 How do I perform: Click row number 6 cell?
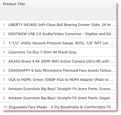pyautogui.click(x=4, y=70)
